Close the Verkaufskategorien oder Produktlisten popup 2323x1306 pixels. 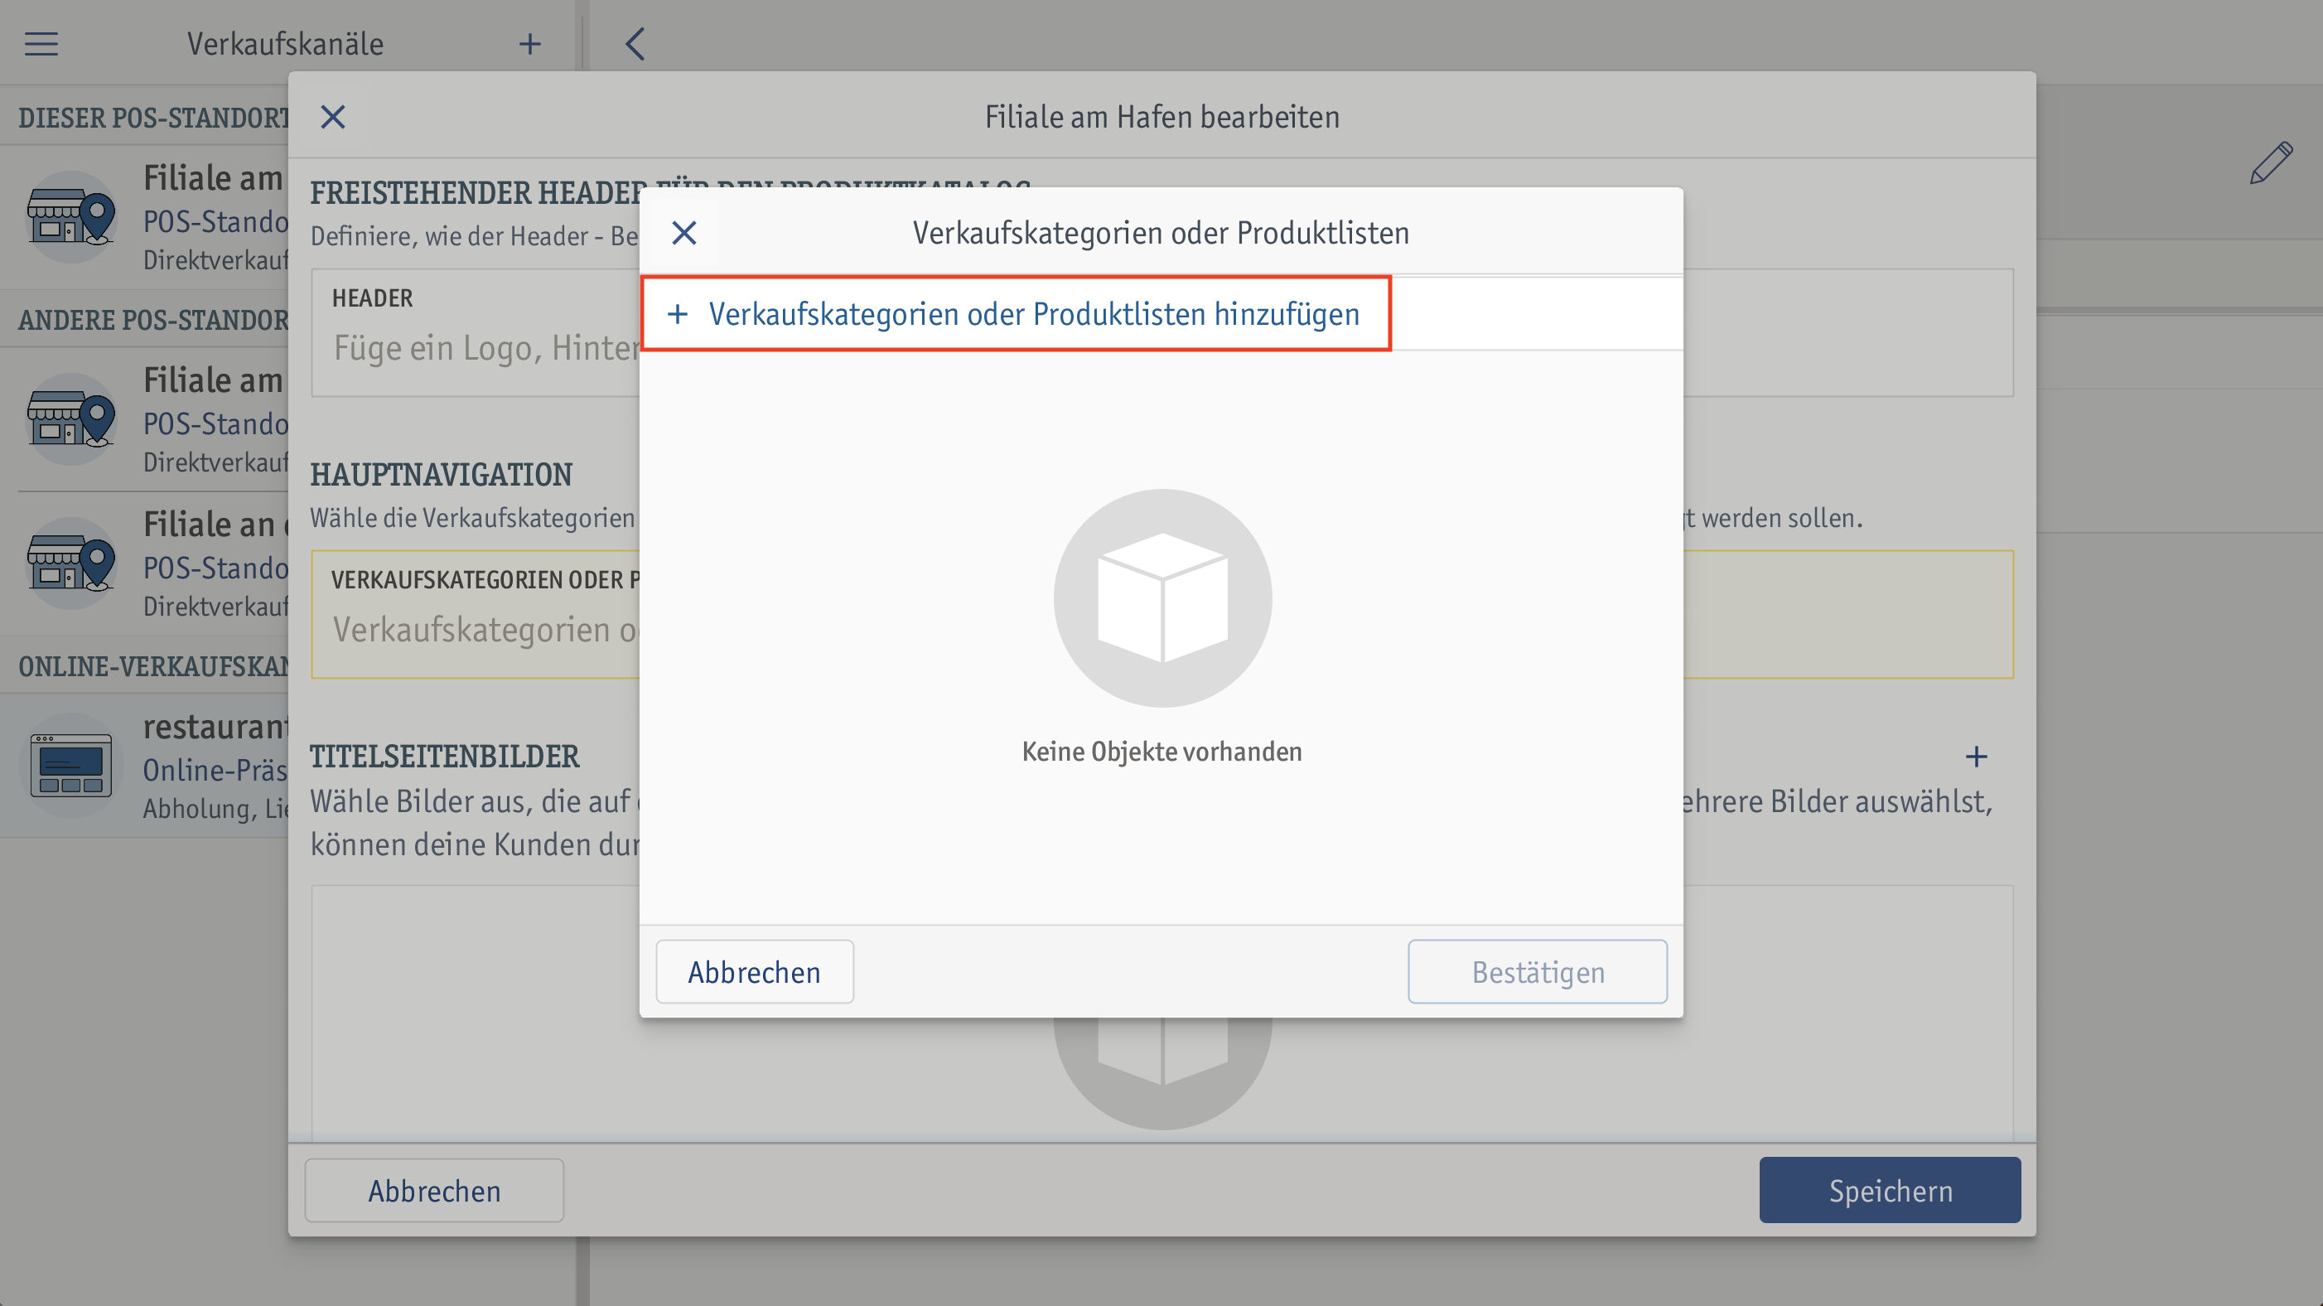[684, 233]
